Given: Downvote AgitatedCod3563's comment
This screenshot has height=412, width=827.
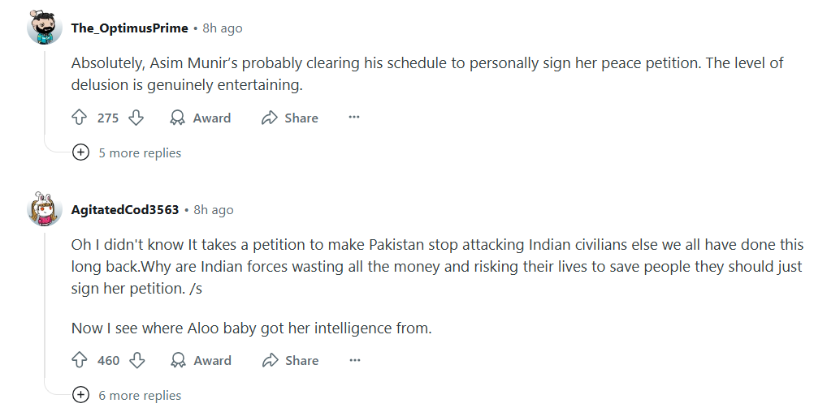Looking at the screenshot, I should point(137,360).
